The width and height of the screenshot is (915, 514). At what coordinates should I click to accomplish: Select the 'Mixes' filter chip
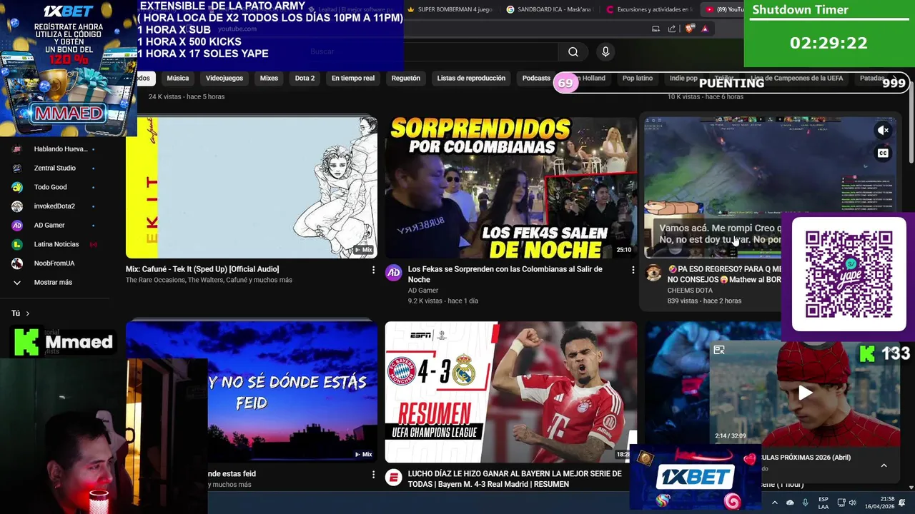tap(269, 78)
